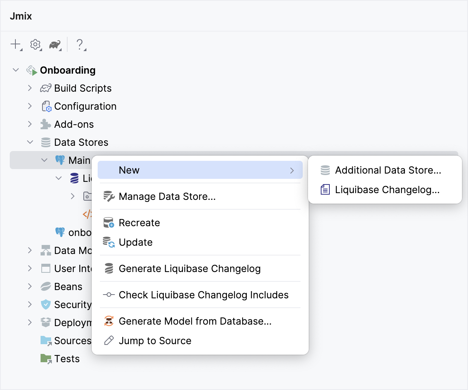Click the Build Scripts gradle icon
Image resolution: width=468 pixels, height=390 pixels.
[45, 88]
